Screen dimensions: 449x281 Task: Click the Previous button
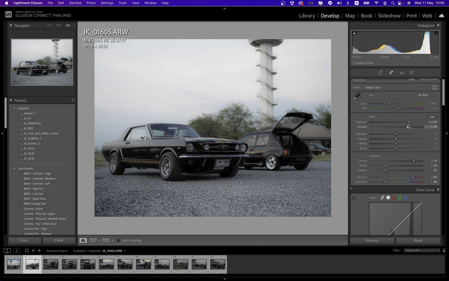pyautogui.click(x=372, y=241)
